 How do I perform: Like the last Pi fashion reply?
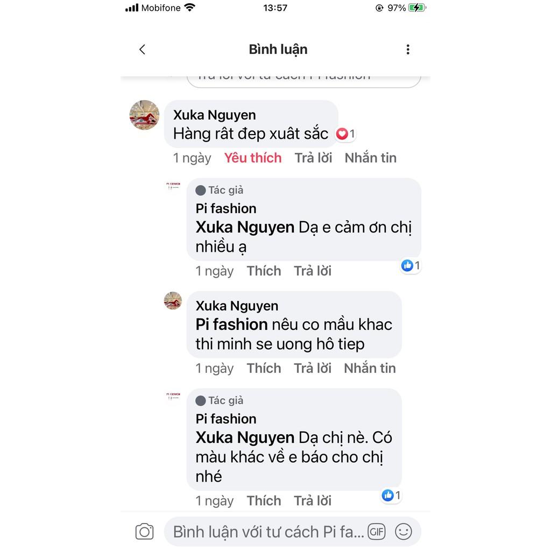[264, 501]
